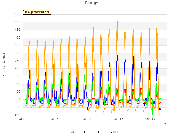Image resolution: width=184 pixels, height=138 pixels.
Task: Click the 150 y-axis tick label
Action: [x=18, y=76]
